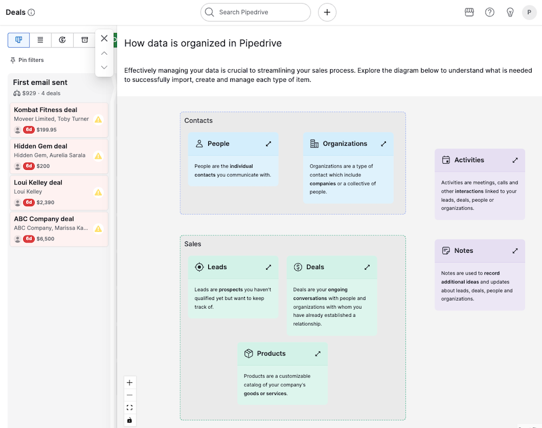542x428 pixels.
Task: Click 6d badge on Hidden Gem deal
Action: (x=29, y=166)
